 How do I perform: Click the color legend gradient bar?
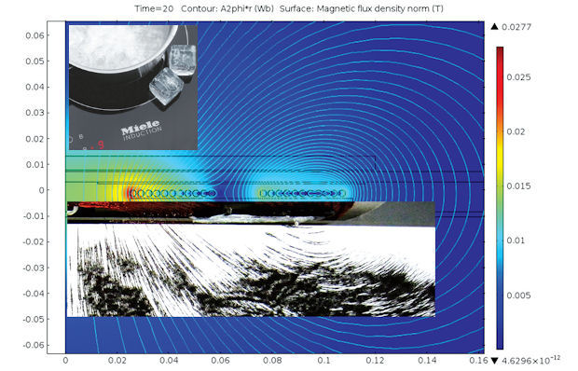point(500,198)
